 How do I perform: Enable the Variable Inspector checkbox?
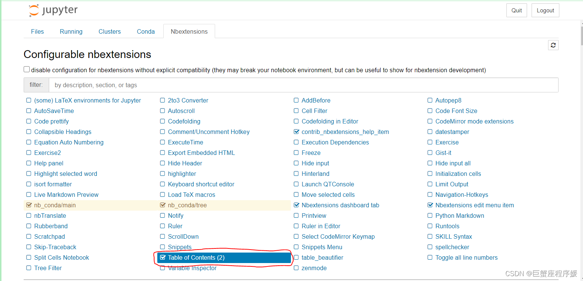163,268
